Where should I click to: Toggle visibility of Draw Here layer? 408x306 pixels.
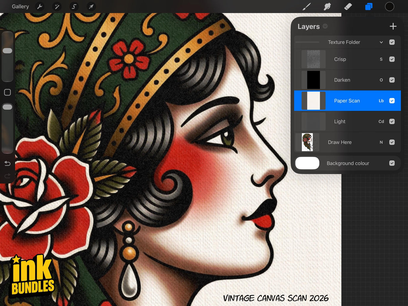pyautogui.click(x=392, y=142)
